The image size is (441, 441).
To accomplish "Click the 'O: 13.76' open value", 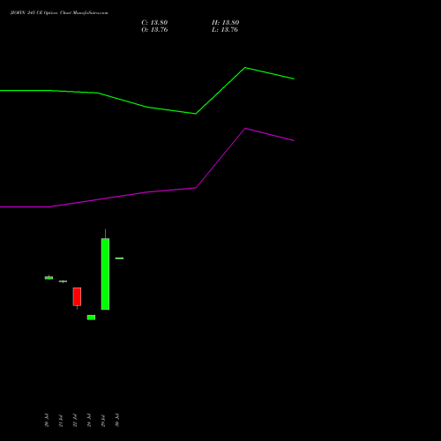I will (x=154, y=30).
